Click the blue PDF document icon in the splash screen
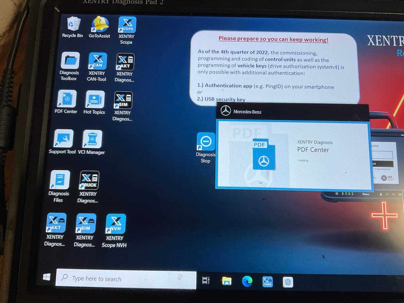Screen dimensions: 404x303 tap(264, 154)
